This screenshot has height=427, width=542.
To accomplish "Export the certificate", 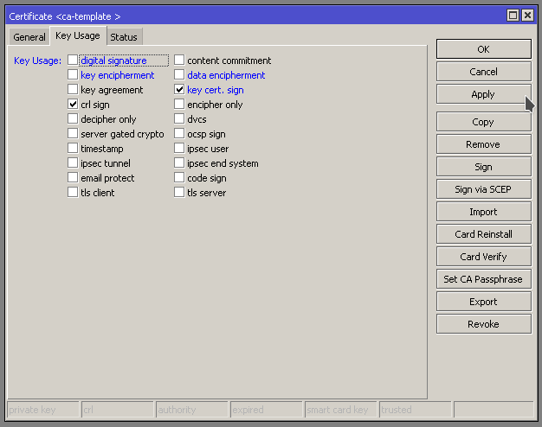I will coord(483,302).
